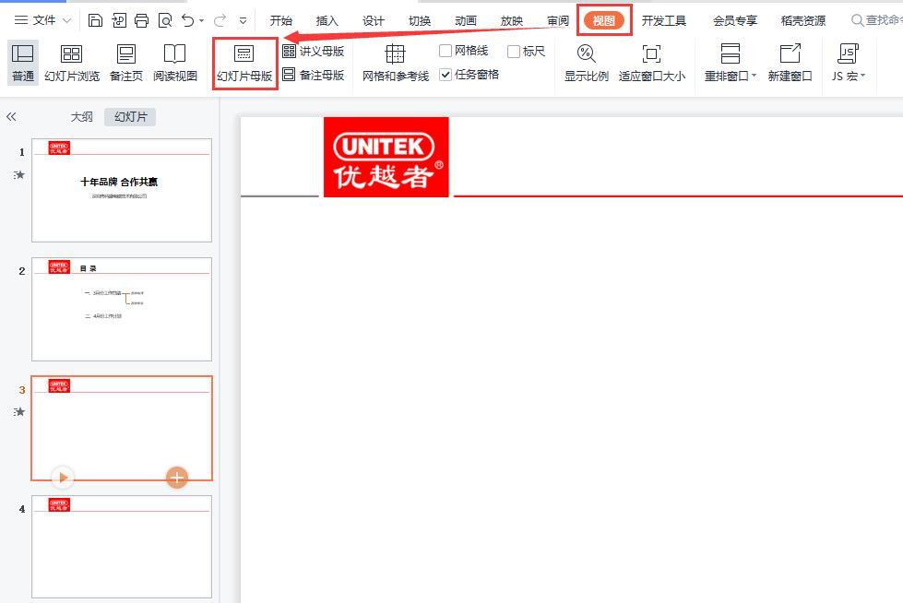Click the UNITEK 优越者 logo on slide

pyautogui.click(x=386, y=158)
